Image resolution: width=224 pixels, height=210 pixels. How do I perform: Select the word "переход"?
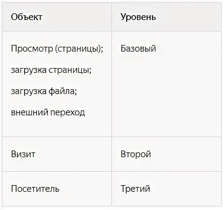coord(68,113)
